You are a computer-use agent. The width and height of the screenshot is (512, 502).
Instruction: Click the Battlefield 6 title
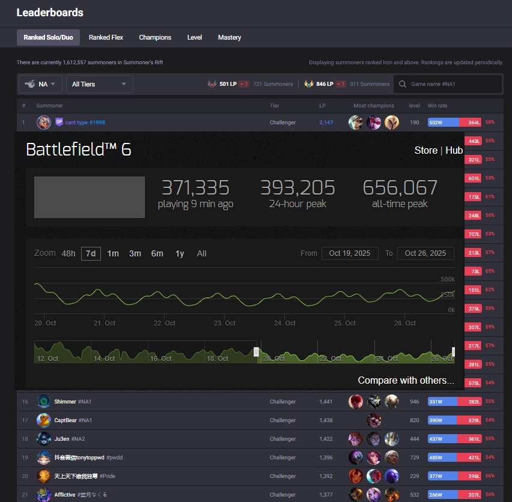coord(78,150)
